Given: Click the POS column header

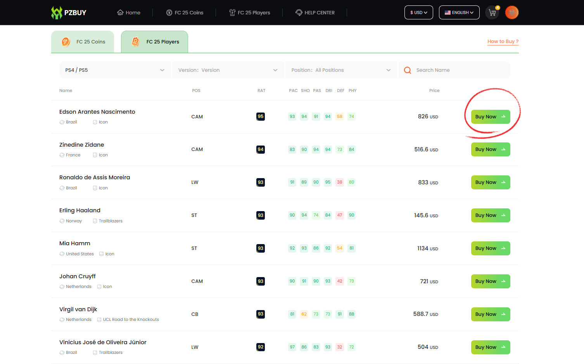Looking at the screenshot, I should [196, 90].
